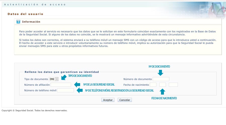Screen dimensions: 226x125
Task: Click the Autenticación de acceso title text
Action: tap(35, 4)
